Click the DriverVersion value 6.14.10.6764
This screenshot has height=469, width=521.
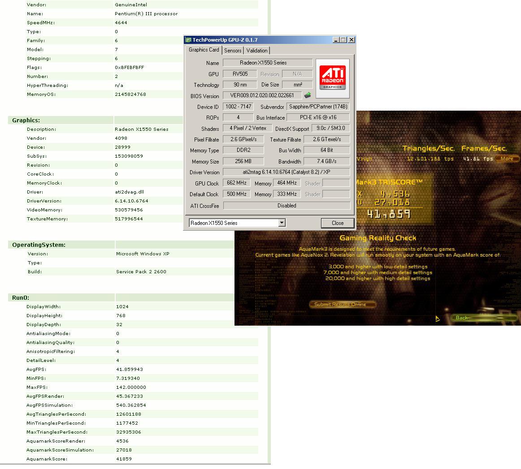131,201
